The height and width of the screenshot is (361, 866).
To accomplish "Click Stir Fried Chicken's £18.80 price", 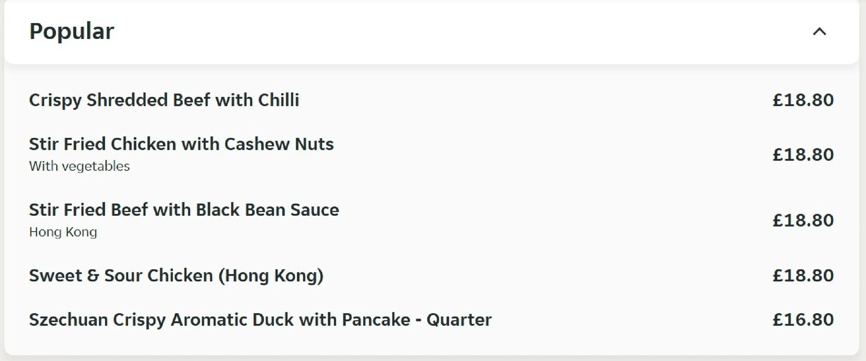I will tap(803, 155).
